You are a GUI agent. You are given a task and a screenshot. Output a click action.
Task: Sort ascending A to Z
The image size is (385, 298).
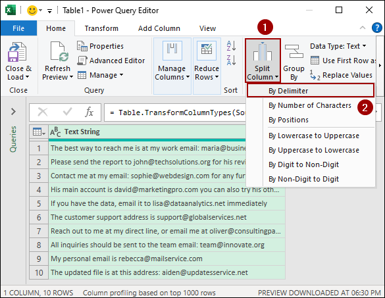[x=231, y=45]
